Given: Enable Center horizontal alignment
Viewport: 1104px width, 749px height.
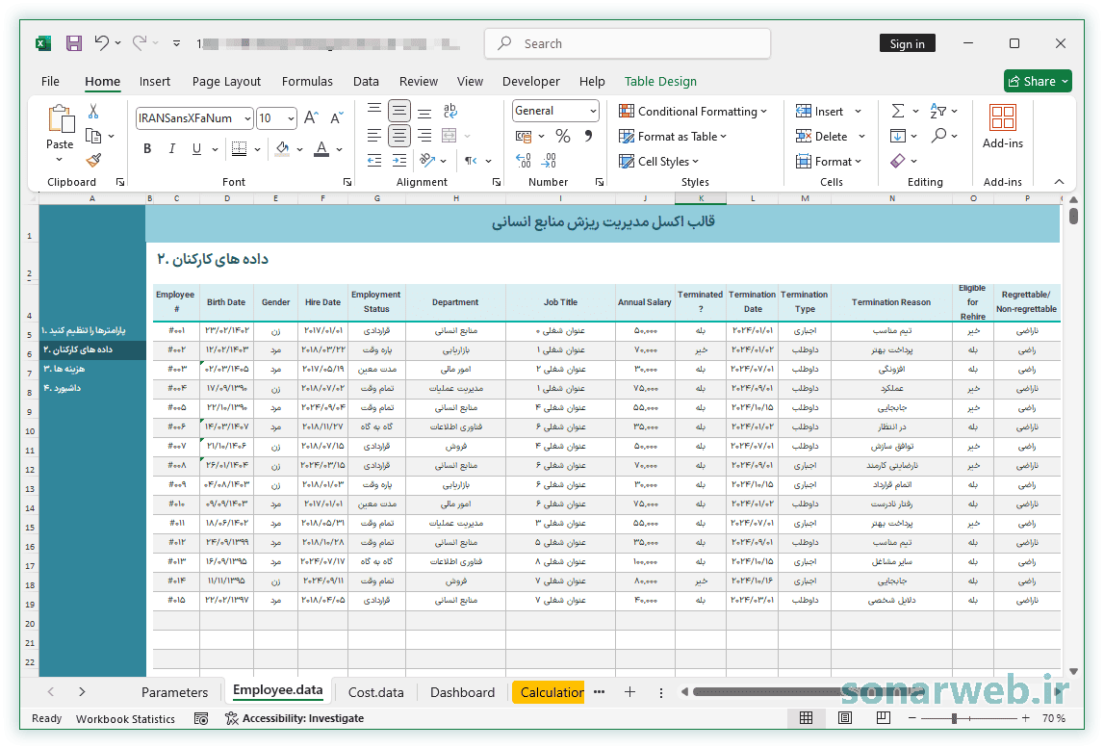Looking at the screenshot, I should (x=399, y=136).
